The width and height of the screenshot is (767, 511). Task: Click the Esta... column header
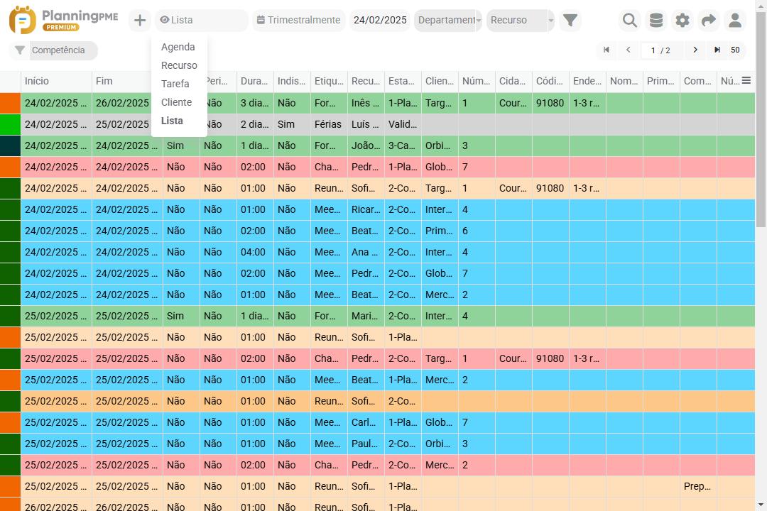[403, 81]
